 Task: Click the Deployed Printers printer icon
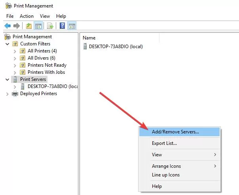coord(15,94)
